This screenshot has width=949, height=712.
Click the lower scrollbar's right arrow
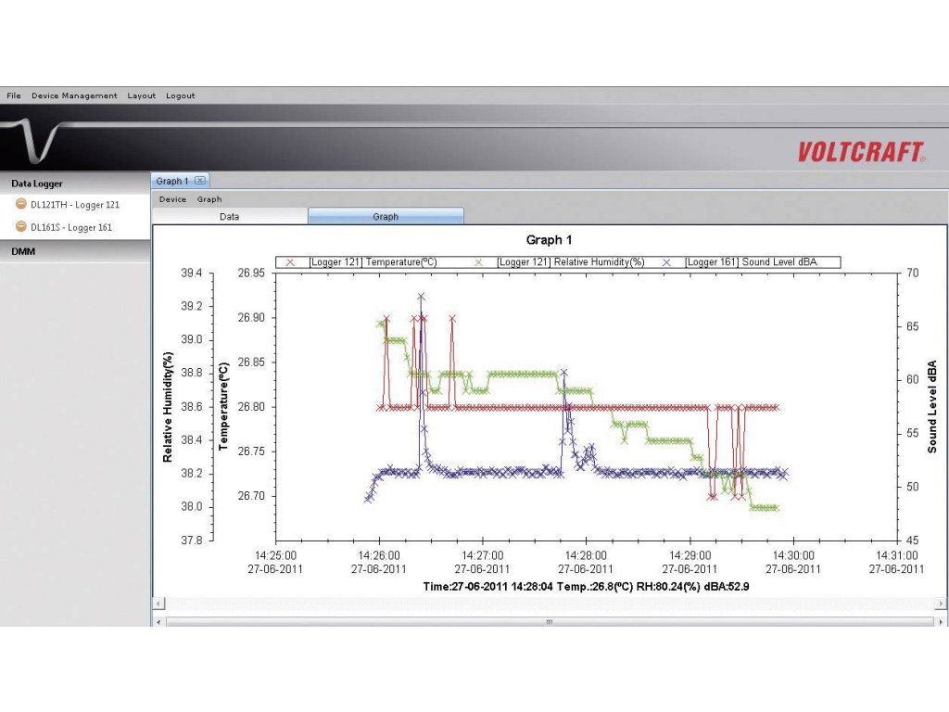[941, 622]
